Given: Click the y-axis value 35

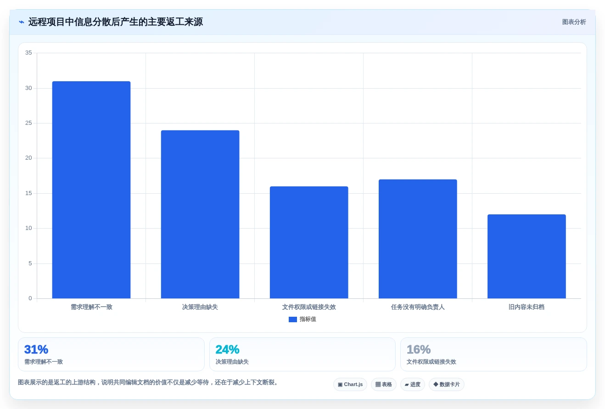Looking at the screenshot, I should pyautogui.click(x=28, y=53).
